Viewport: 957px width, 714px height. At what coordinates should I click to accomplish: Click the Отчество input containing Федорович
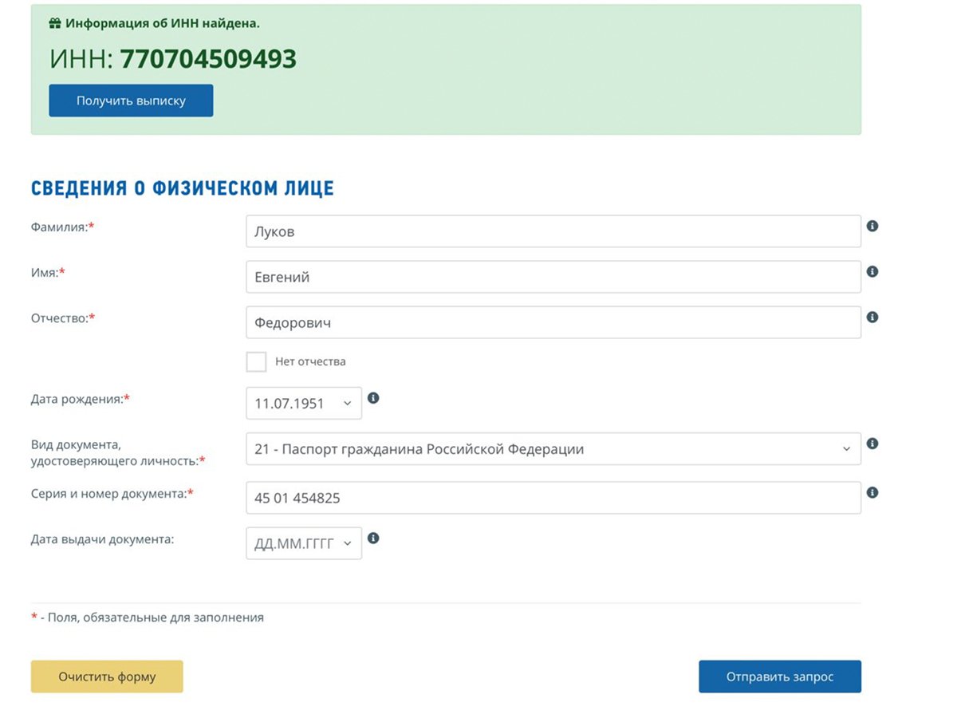pyautogui.click(x=553, y=322)
